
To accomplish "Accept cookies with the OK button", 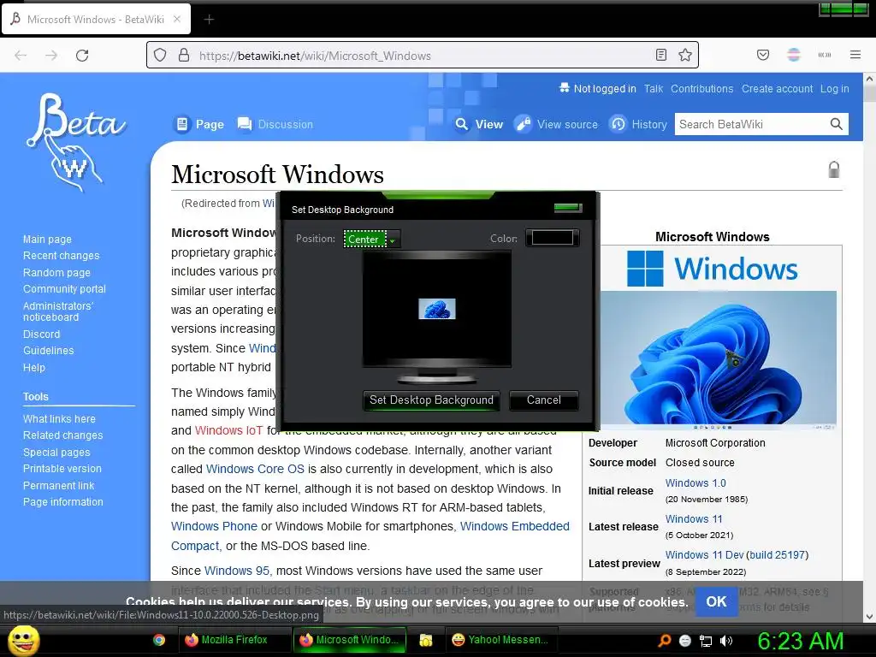I will point(716,601).
